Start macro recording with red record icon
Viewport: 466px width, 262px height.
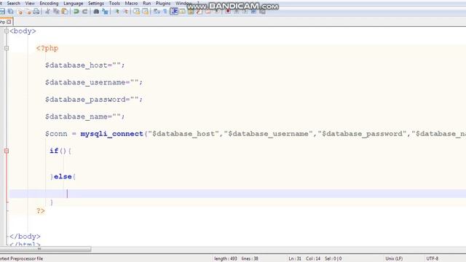(x=228, y=12)
